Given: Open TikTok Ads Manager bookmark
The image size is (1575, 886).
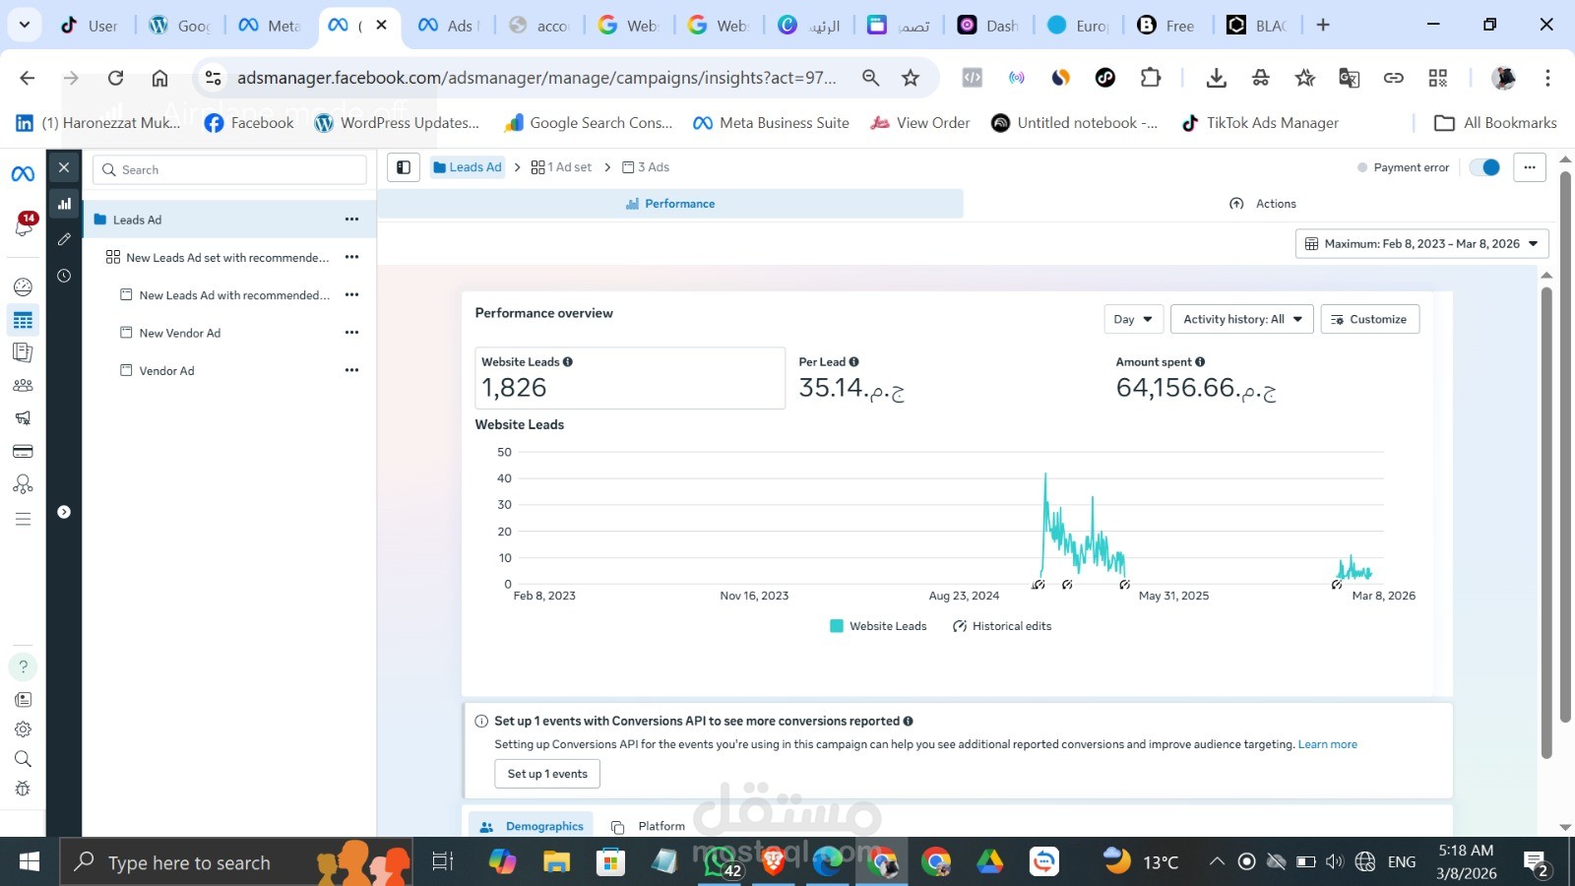Looking at the screenshot, I should (x=1260, y=123).
